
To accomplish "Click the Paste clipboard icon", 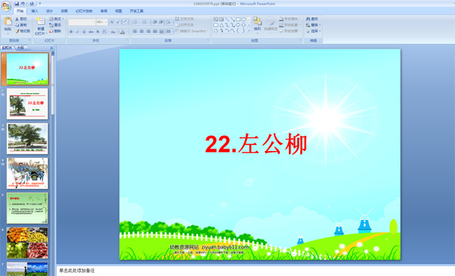I will [8, 22].
